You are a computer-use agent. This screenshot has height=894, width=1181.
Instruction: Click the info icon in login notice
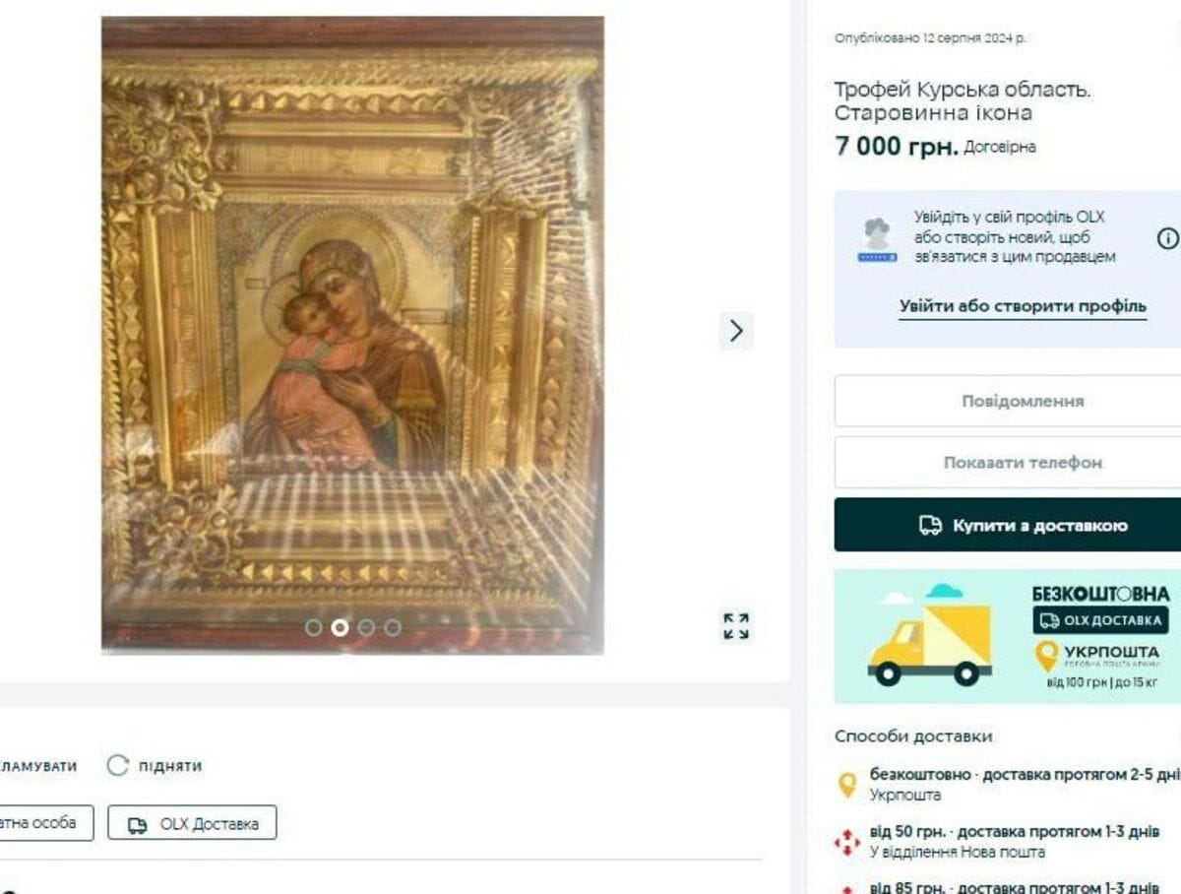click(x=1167, y=238)
